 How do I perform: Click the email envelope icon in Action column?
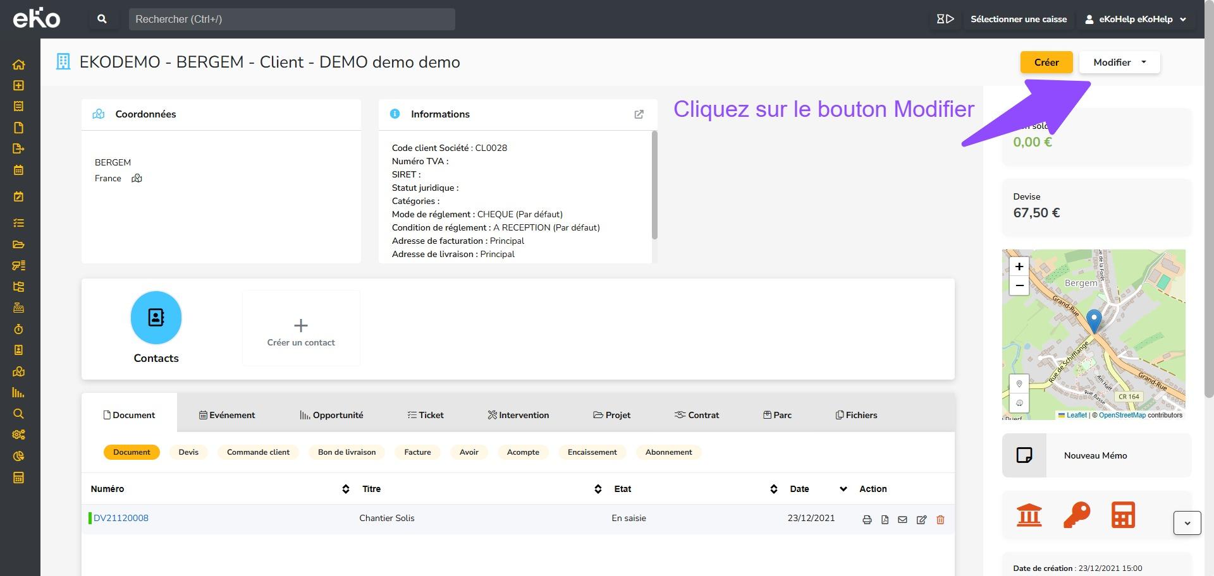[902, 520]
